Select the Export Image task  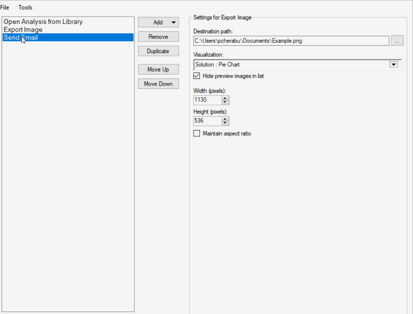point(68,30)
